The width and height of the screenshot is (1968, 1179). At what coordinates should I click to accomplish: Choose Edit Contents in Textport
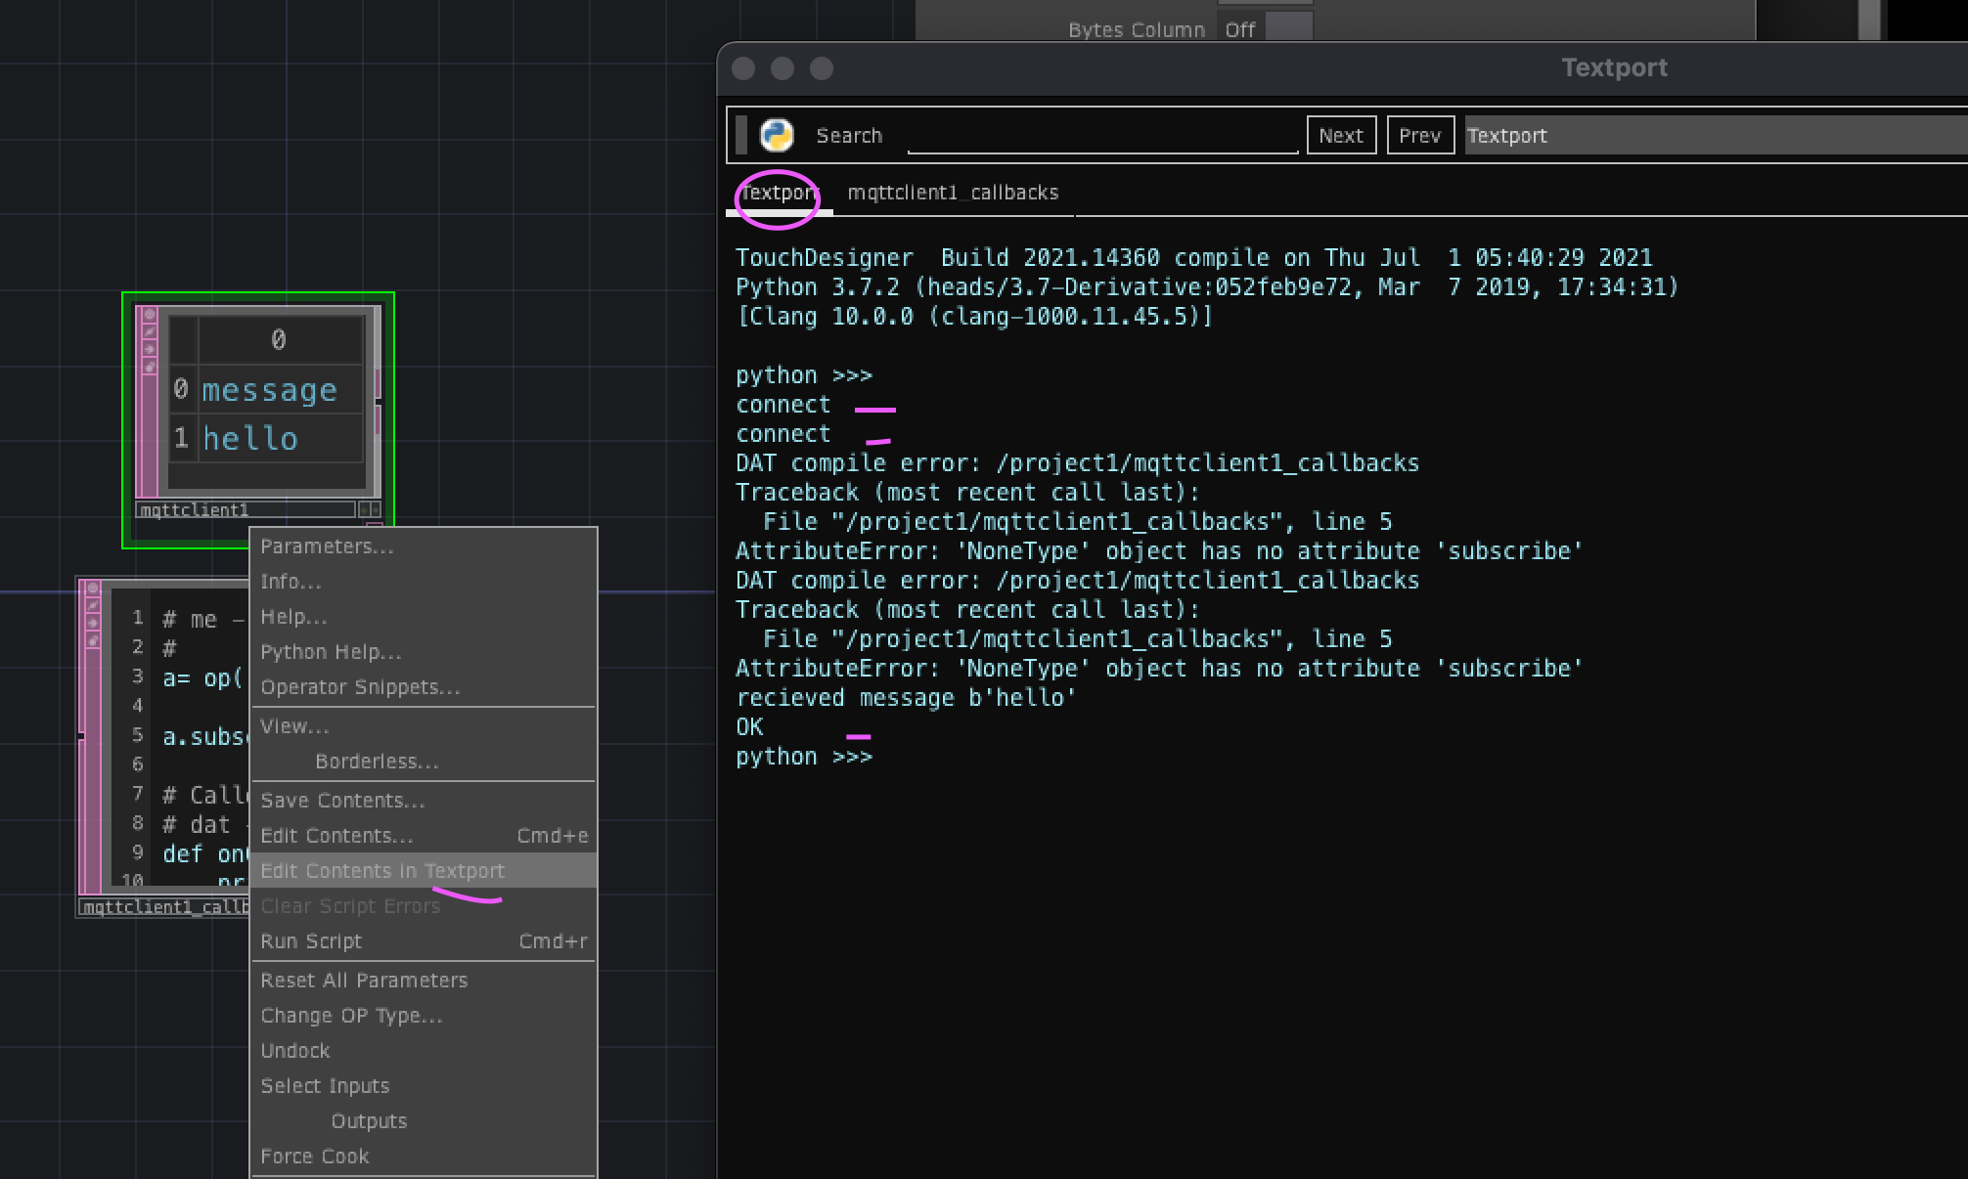click(x=382, y=871)
